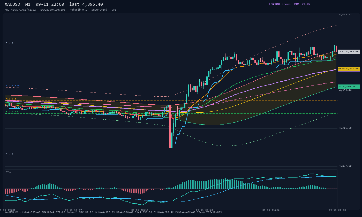Viewport: 362px width, 217px height.
Task: Click ST=up in the footer status line
Action: (201, 212)
